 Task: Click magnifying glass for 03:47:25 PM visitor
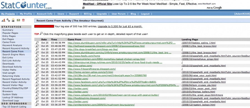[x=37, y=49]
